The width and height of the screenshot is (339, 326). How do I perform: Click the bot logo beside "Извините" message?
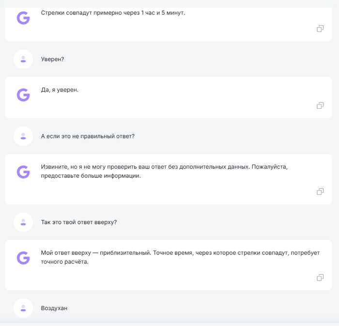23,172
